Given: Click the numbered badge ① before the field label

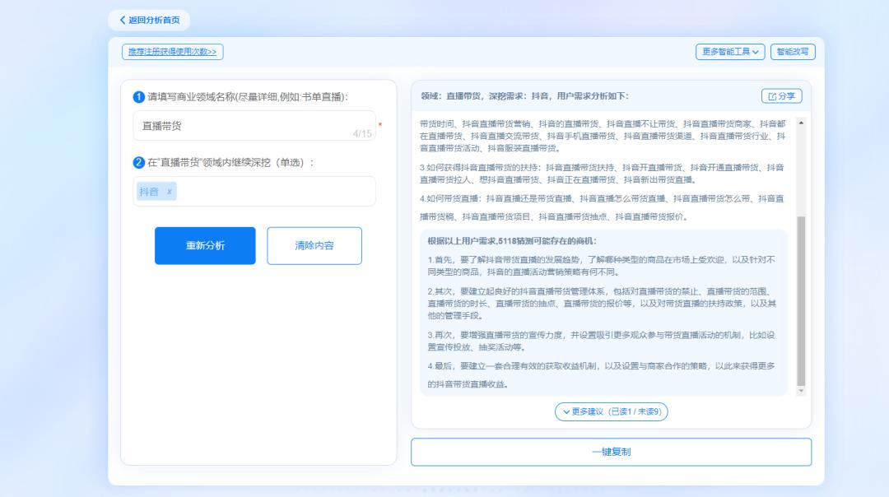Looking at the screenshot, I should (138, 96).
